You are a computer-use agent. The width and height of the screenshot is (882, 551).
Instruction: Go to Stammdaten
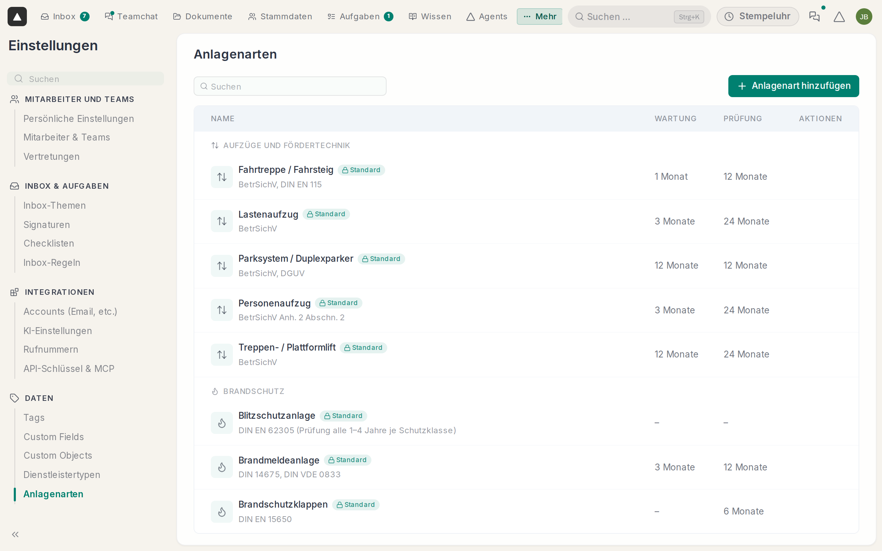(x=280, y=17)
